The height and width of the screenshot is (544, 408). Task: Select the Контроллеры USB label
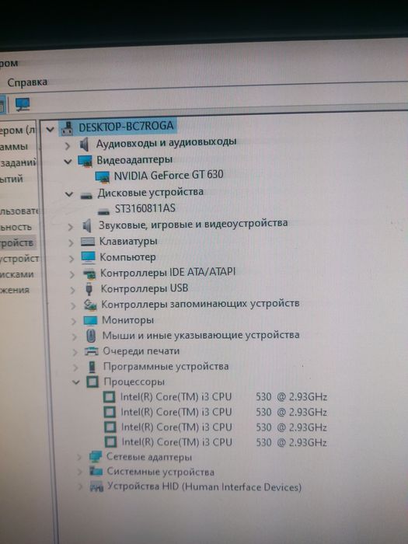click(145, 288)
